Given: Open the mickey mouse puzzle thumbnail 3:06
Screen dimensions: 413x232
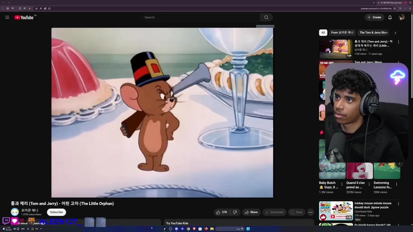Looking at the screenshot, I should pyautogui.click(x=336, y=211).
